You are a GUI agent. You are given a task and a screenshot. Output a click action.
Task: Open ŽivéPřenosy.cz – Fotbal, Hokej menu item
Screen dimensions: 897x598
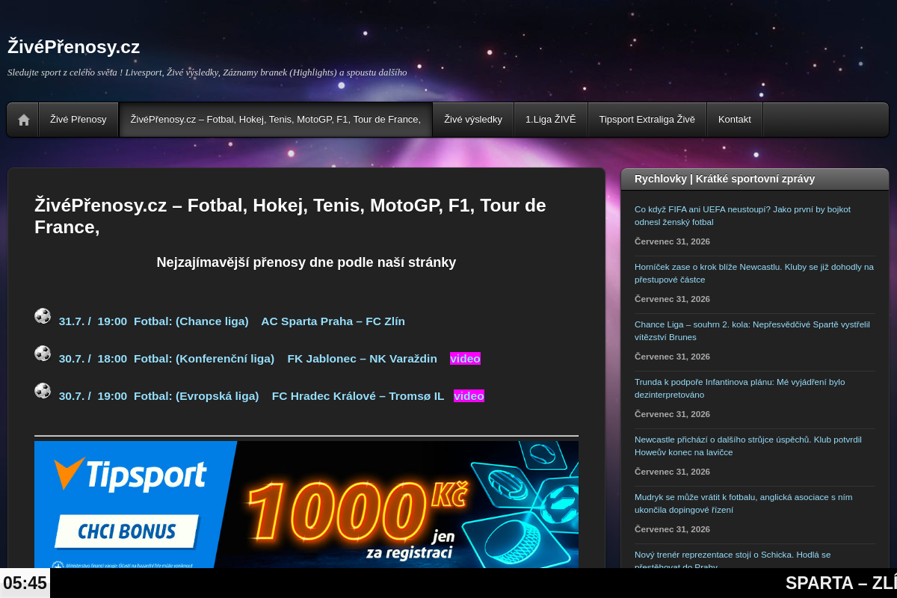pos(276,120)
